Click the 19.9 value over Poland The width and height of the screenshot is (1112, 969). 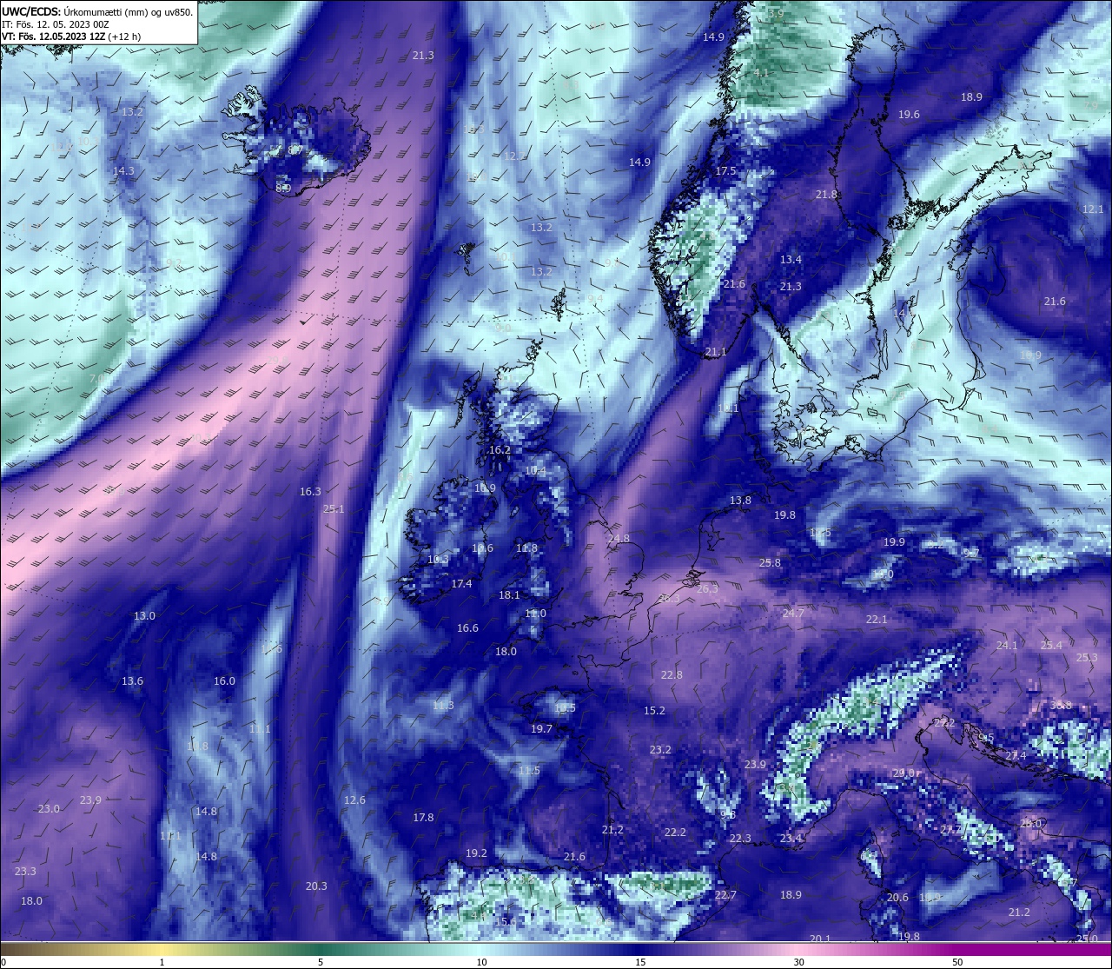(x=894, y=542)
